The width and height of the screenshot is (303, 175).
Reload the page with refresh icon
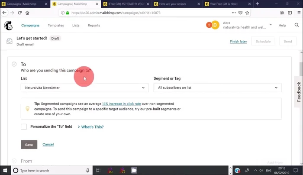[20, 13]
